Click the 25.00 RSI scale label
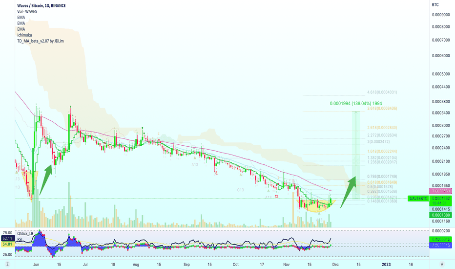 (7, 254)
